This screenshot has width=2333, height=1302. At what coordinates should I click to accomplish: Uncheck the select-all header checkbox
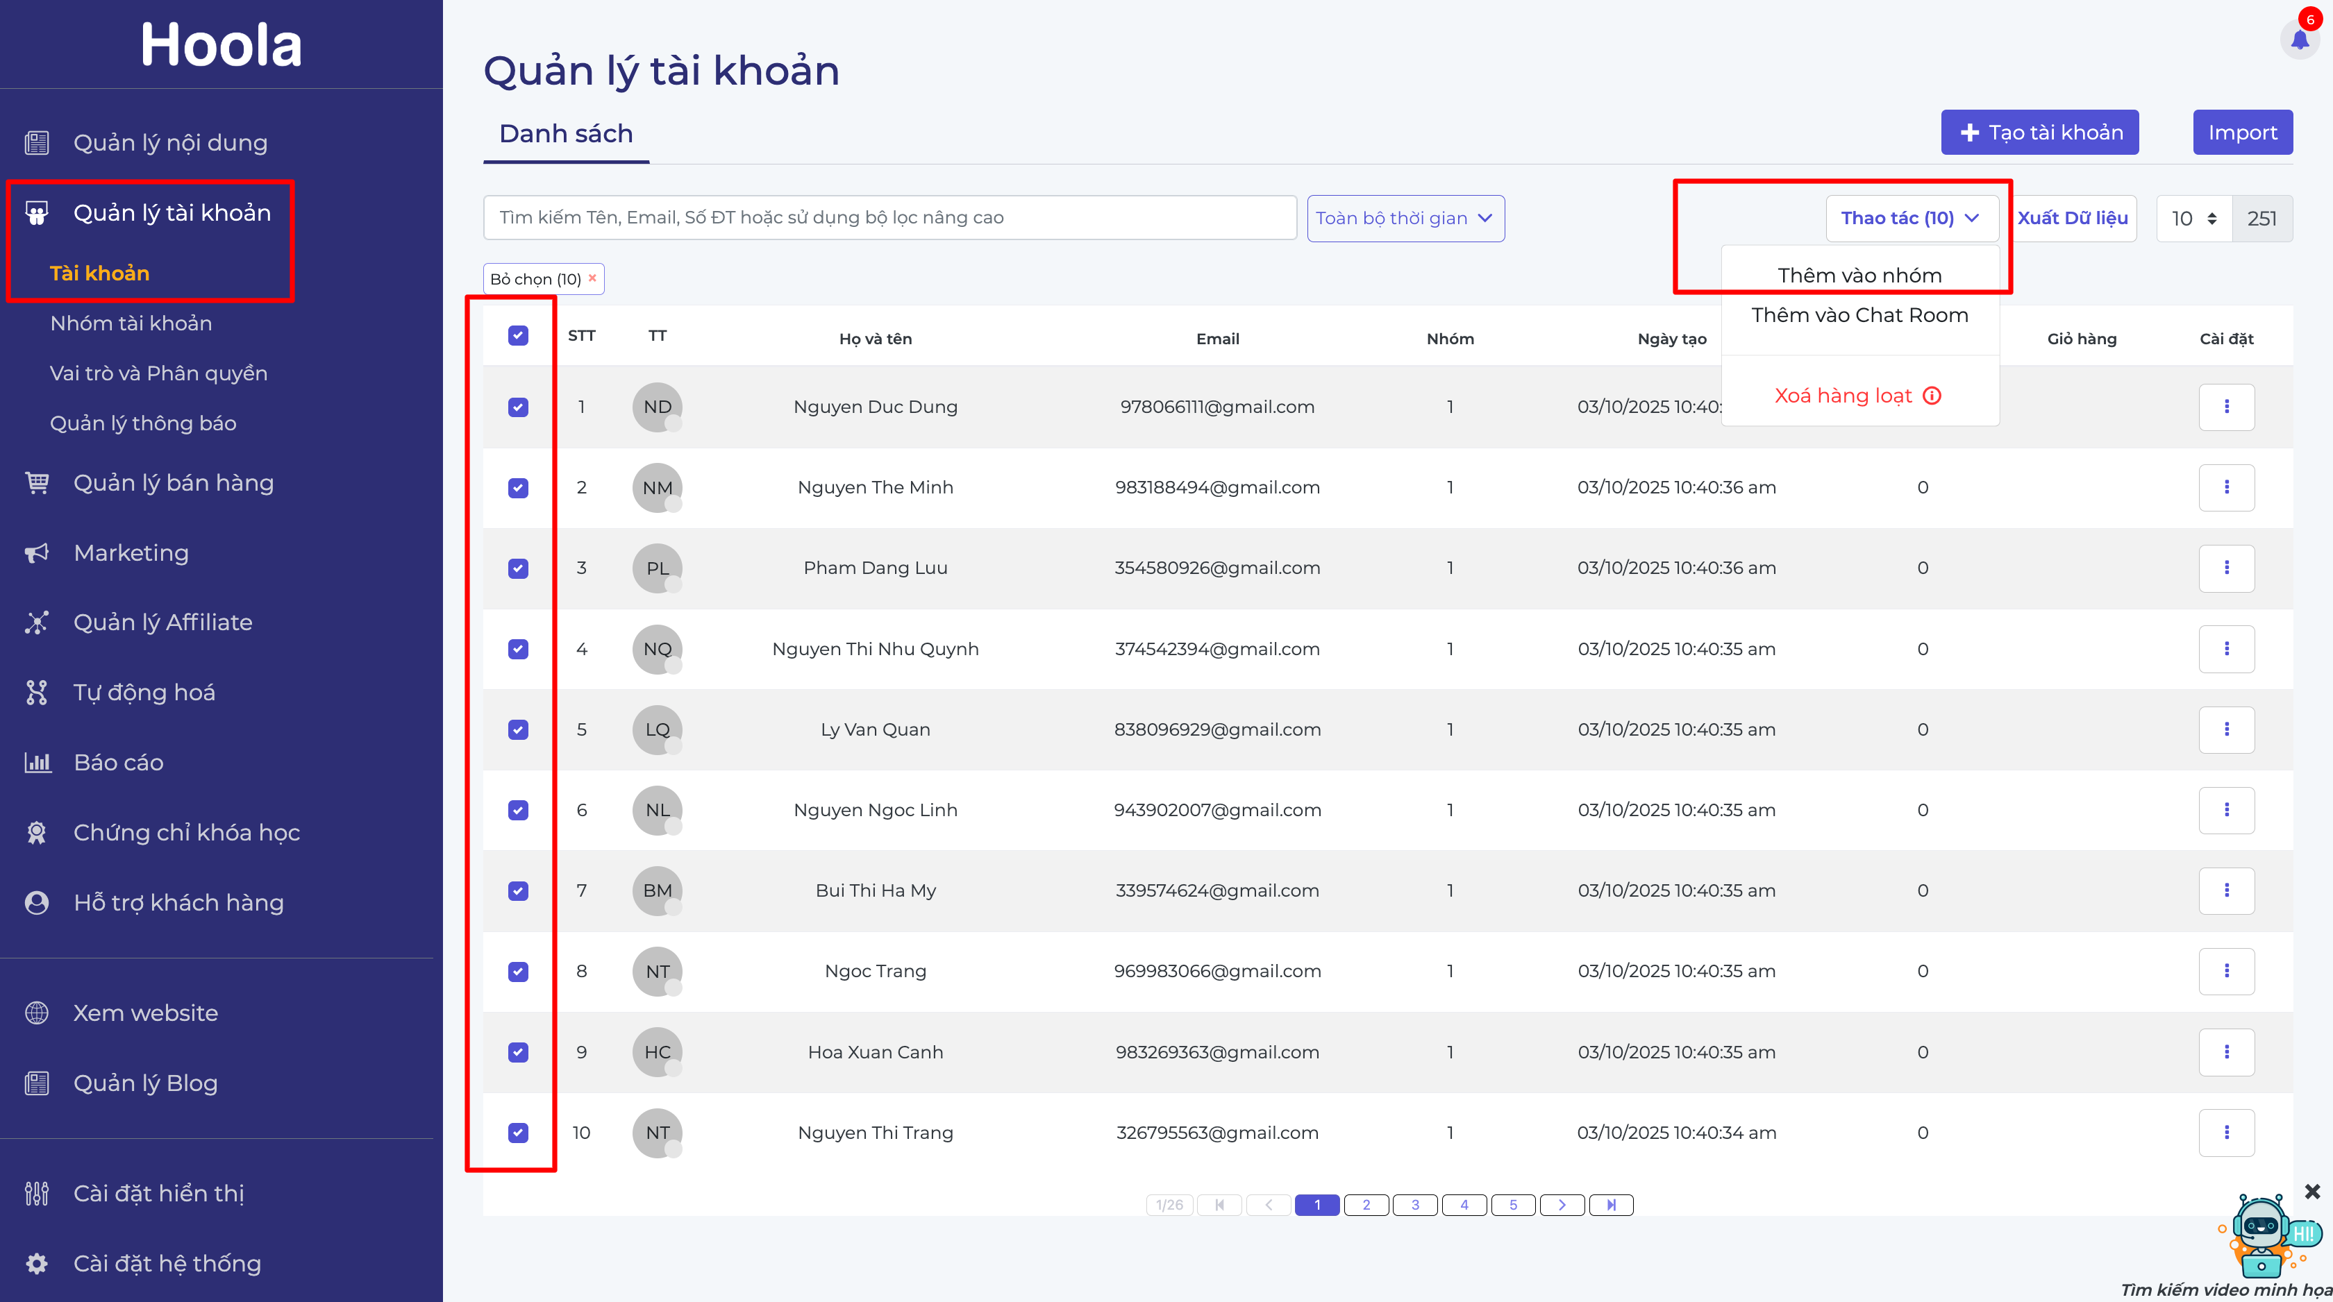point(518,336)
